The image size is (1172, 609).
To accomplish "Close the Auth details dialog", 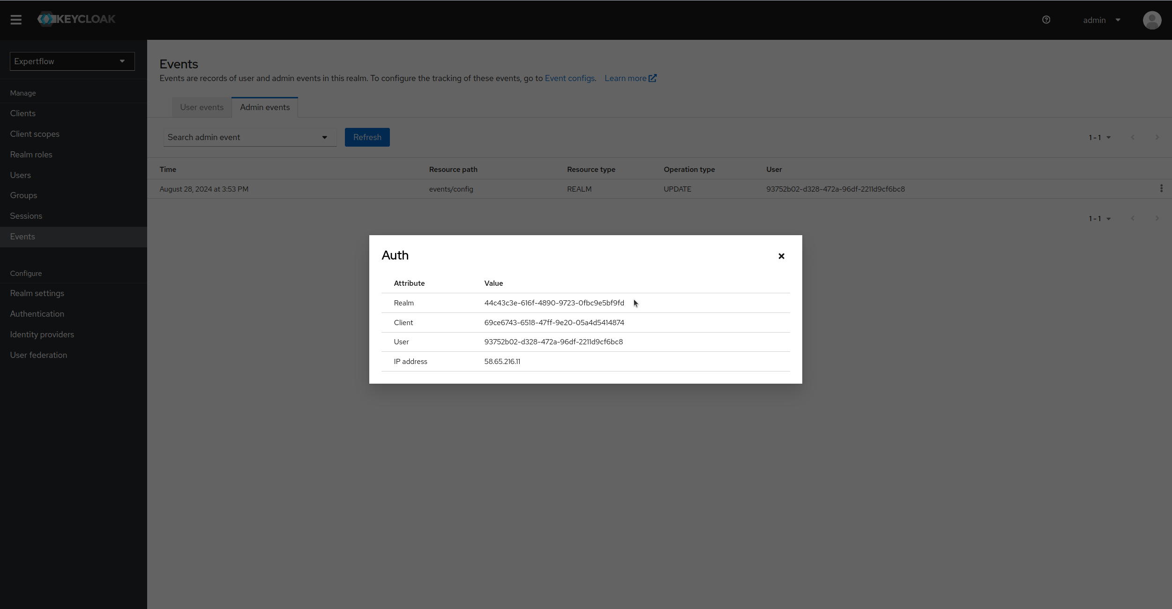I will coord(781,256).
